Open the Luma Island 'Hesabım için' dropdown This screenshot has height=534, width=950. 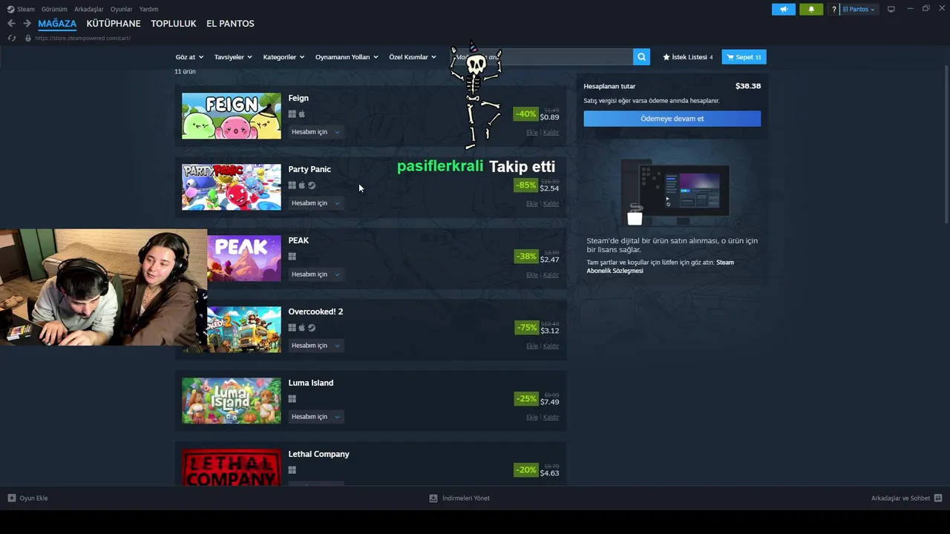pos(315,417)
